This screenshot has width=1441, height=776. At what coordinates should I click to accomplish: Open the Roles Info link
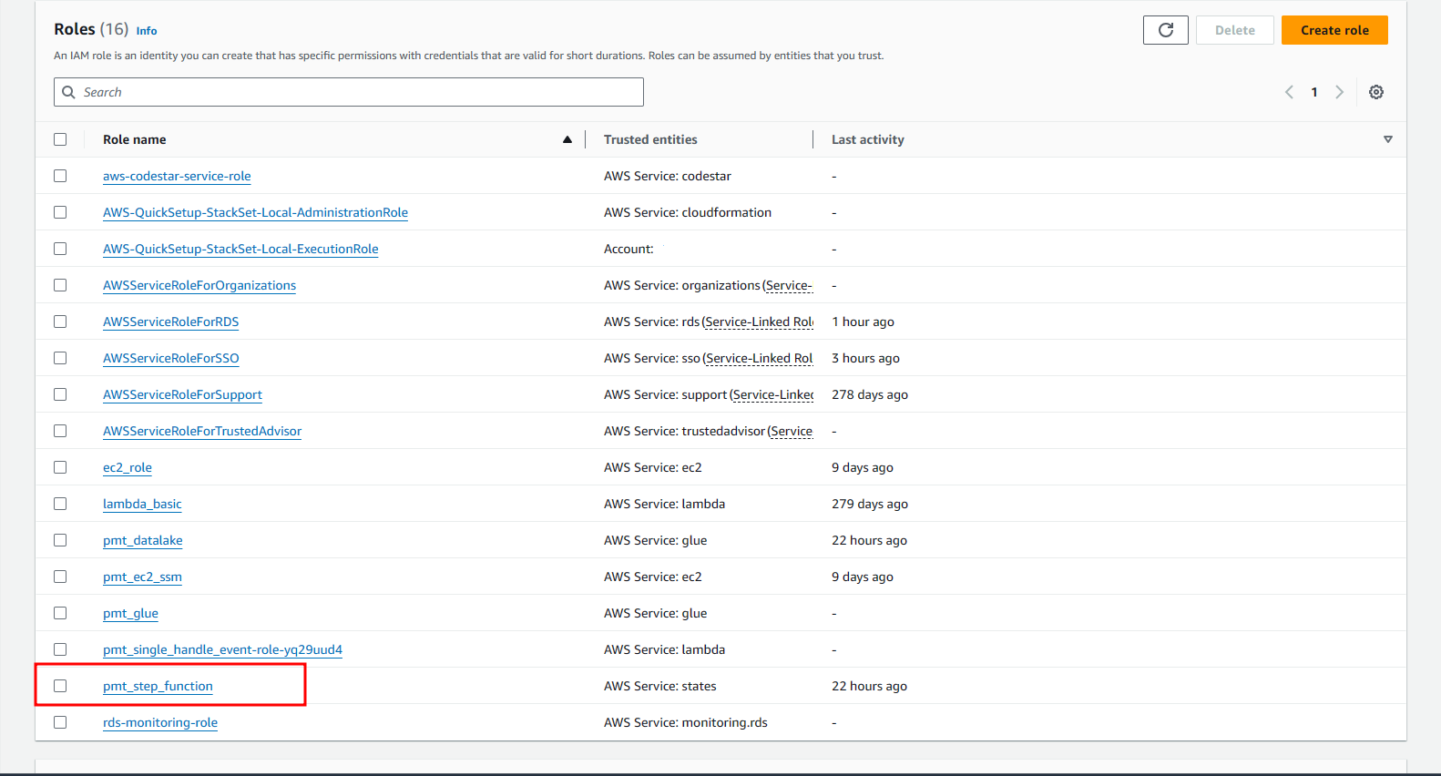[x=147, y=31]
